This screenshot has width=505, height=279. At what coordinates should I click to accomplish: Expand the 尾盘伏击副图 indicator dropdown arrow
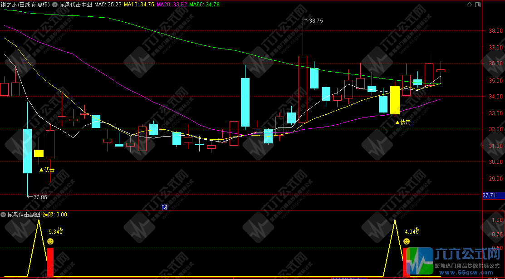(x=3, y=215)
